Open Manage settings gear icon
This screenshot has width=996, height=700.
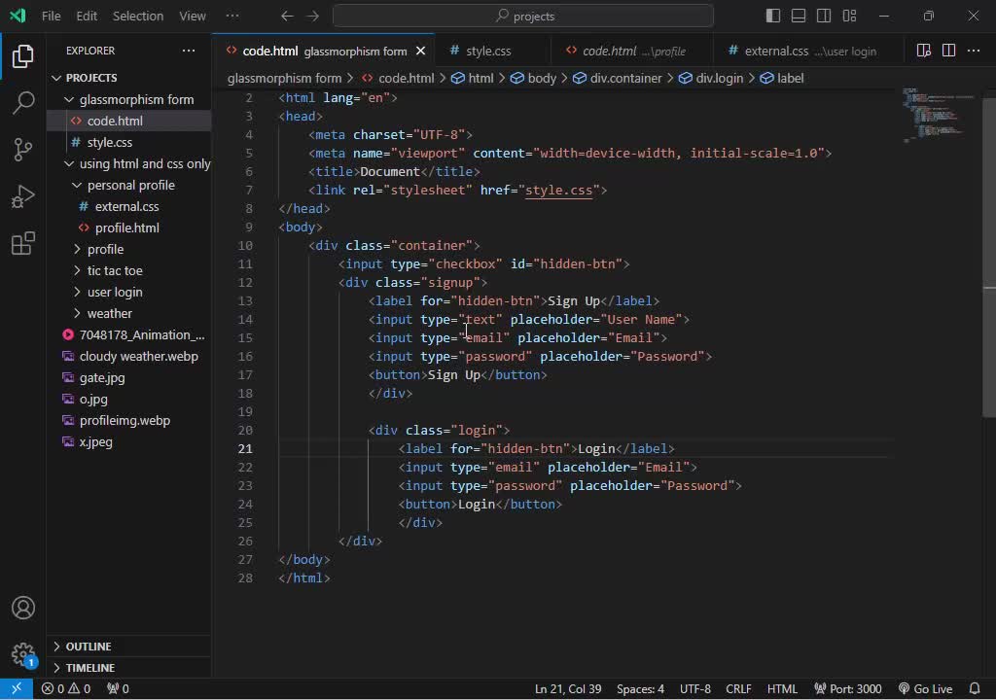pyautogui.click(x=23, y=653)
